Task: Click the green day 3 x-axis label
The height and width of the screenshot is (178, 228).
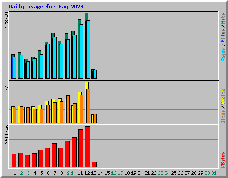Action: [x=28, y=173]
